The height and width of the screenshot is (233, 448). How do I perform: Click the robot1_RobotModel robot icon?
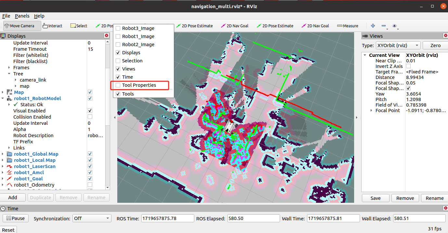coord(9,98)
